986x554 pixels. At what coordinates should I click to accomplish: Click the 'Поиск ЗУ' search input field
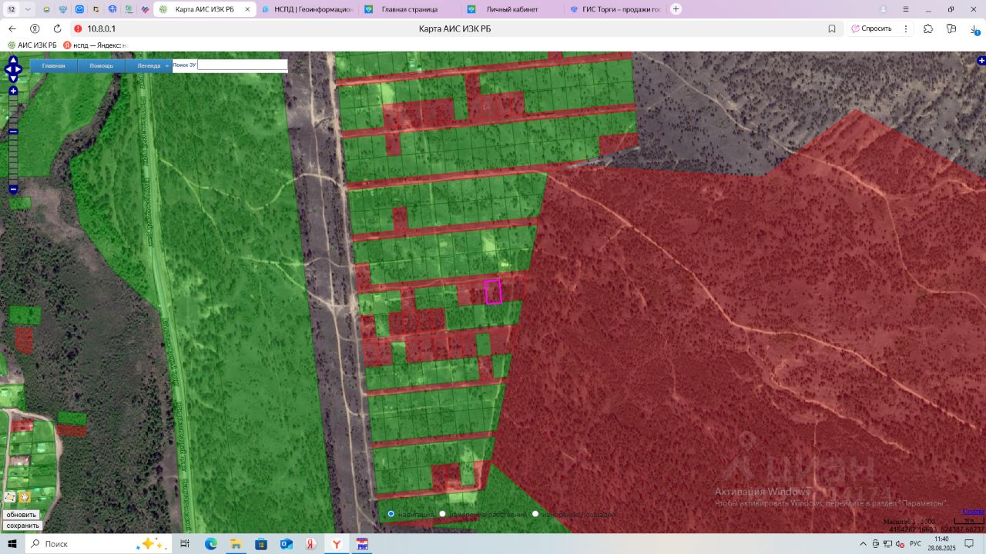[242, 65]
